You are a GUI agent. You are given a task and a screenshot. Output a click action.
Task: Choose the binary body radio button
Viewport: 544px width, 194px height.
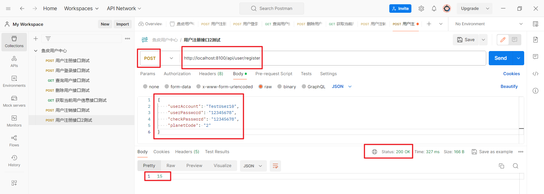pos(280,87)
